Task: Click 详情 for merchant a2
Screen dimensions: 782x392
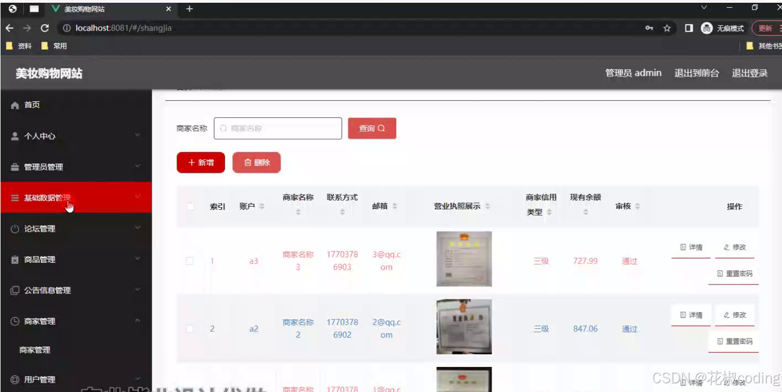Action: pos(691,315)
